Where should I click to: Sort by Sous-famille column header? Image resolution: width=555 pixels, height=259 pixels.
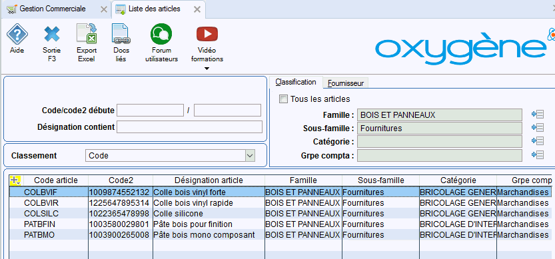click(381, 180)
